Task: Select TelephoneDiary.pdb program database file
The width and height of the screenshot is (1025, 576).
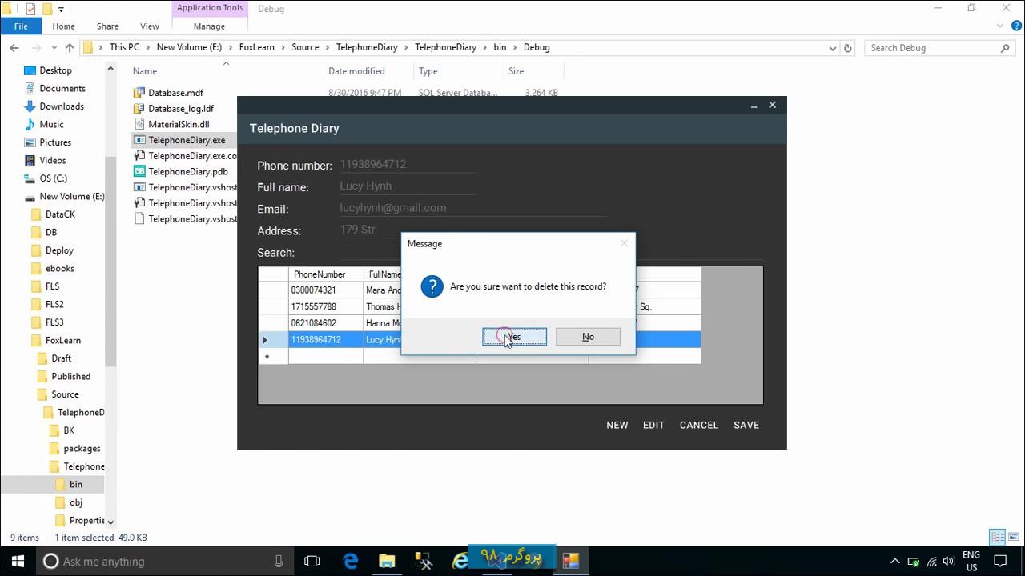Action: (x=187, y=171)
